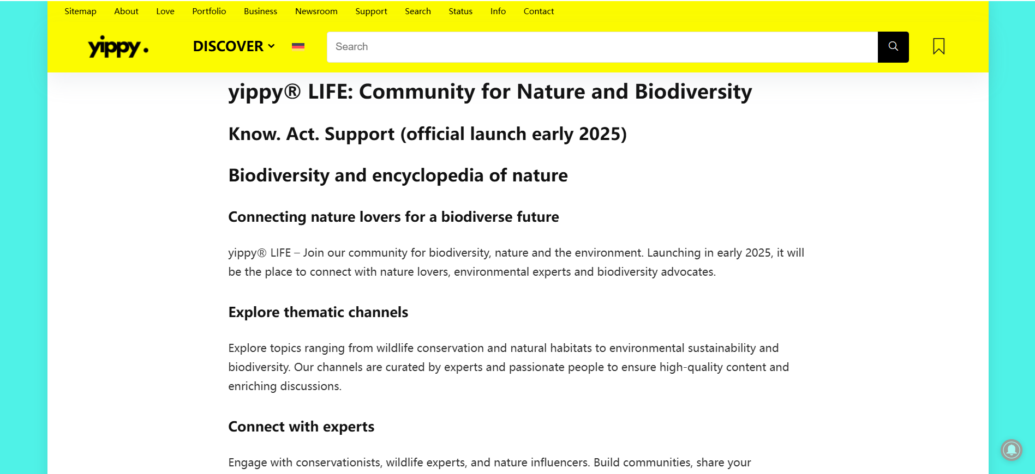Click paragraph starting 'yippy® LIFE – Join our community'
Viewport: 1035px width, 474px height.
coord(516,262)
